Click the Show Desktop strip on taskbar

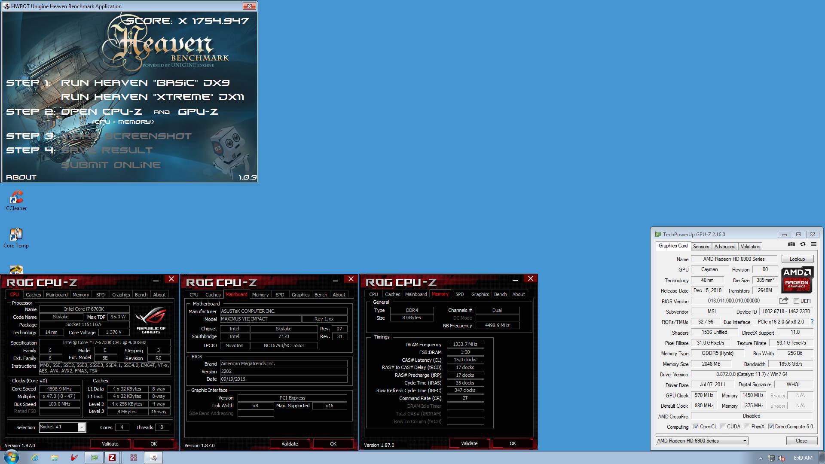822,458
